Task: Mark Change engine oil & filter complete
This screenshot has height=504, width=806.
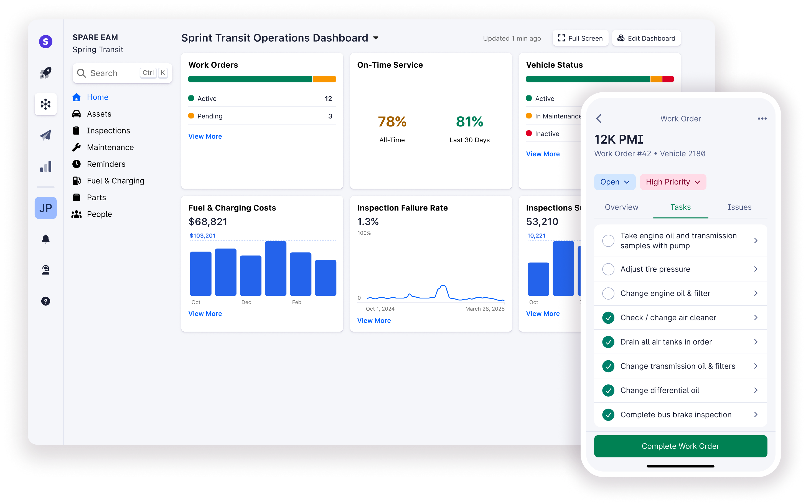Action: click(x=608, y=293)
